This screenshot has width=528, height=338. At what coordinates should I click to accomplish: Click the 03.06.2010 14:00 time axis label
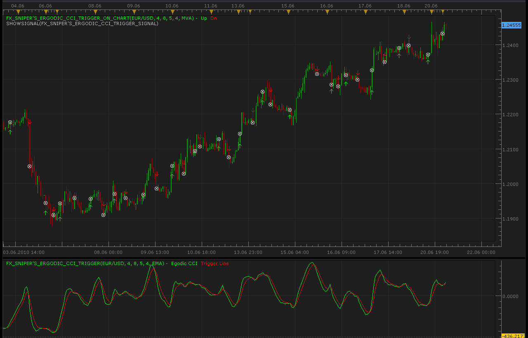tap(24, 252)
